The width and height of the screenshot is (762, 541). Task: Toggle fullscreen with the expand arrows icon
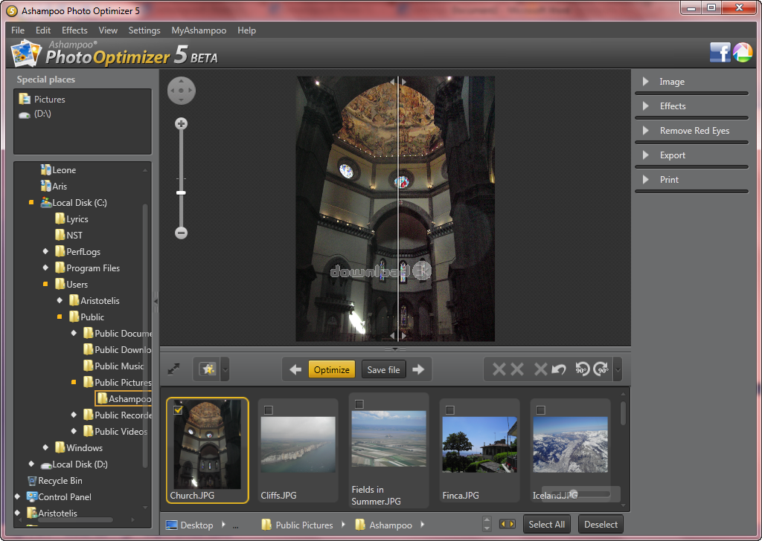[174, 369]
